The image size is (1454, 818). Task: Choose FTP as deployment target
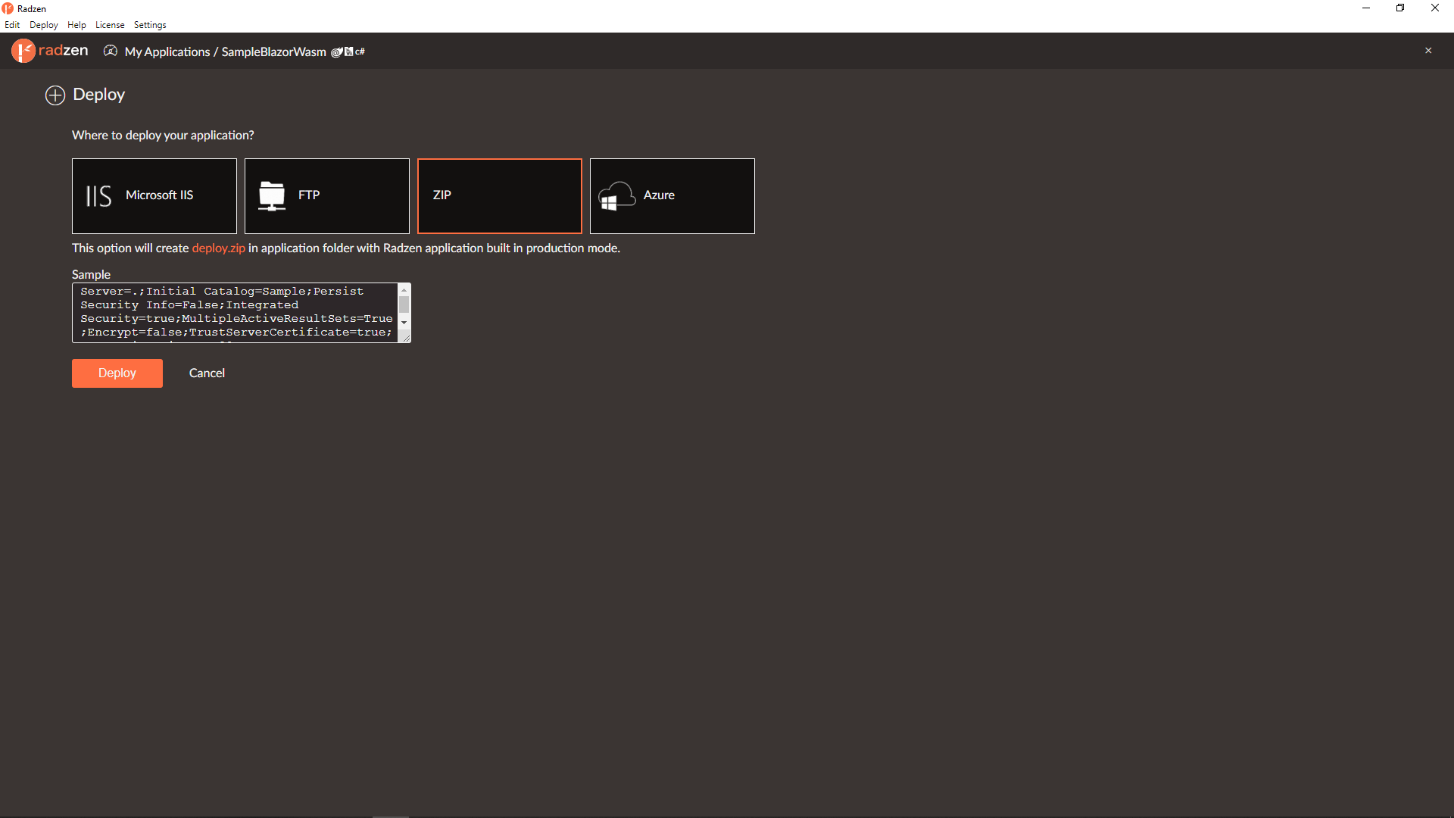(327, 196)
